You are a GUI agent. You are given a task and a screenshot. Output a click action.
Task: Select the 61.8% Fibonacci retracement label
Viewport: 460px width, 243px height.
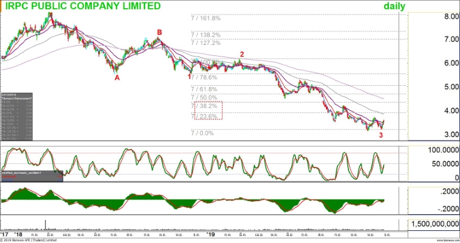click(204, 89)
